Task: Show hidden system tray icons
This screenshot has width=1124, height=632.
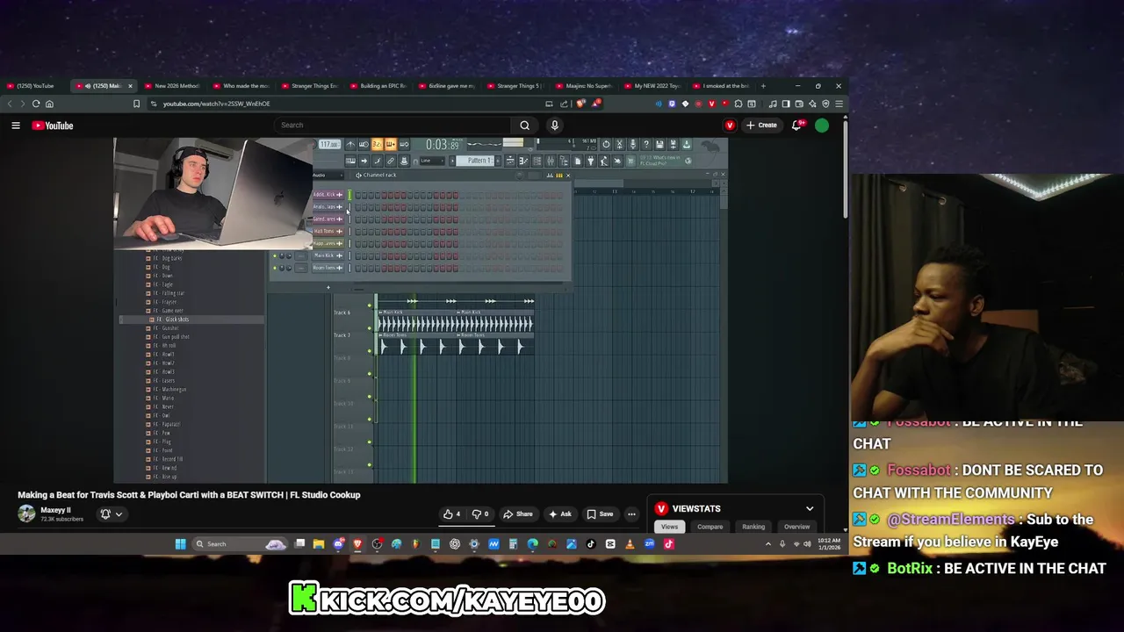Action: (x=768, y=544)
